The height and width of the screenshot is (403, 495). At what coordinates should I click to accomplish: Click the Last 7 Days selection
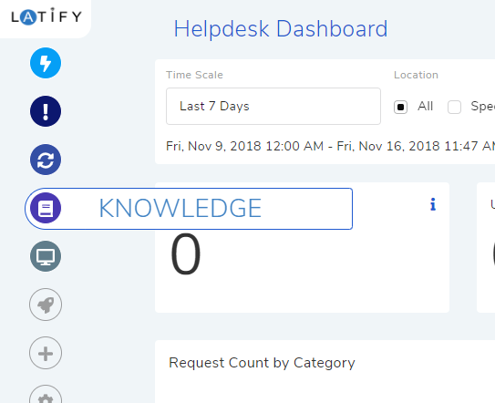coord(214,106)
